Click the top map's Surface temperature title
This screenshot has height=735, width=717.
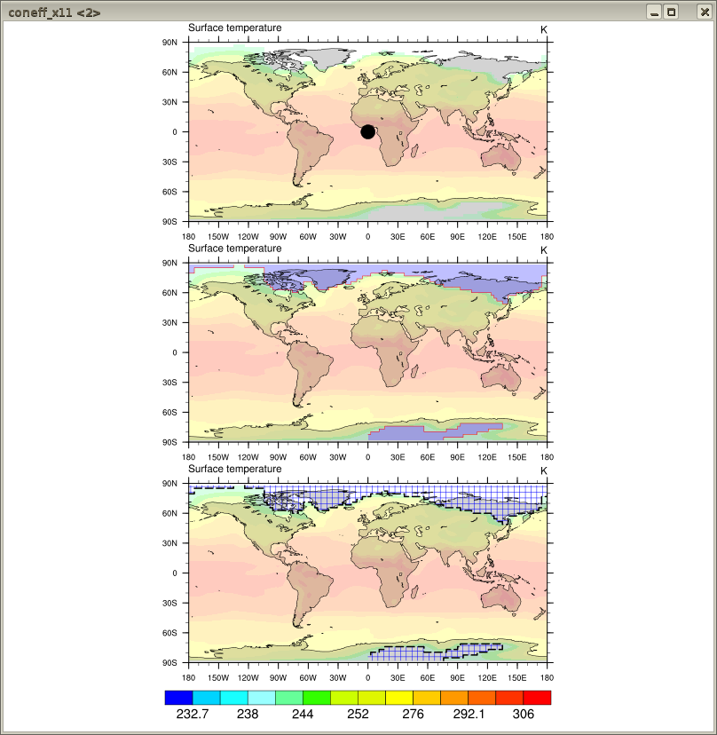[235, 28]
